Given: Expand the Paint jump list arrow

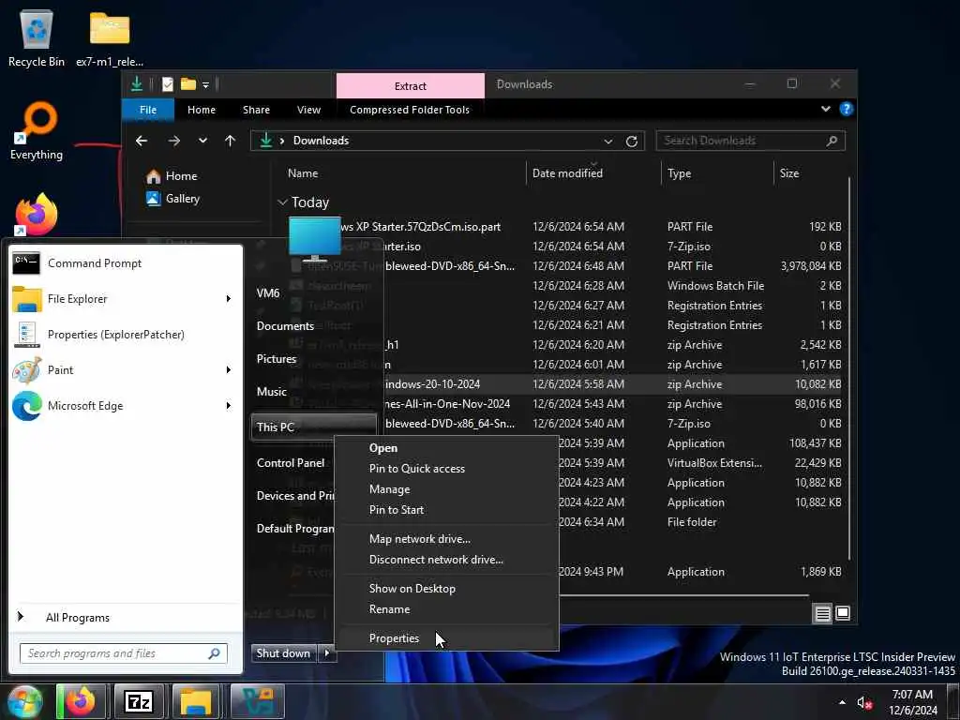Looking at the screenshot, I should tap(229, 369).
